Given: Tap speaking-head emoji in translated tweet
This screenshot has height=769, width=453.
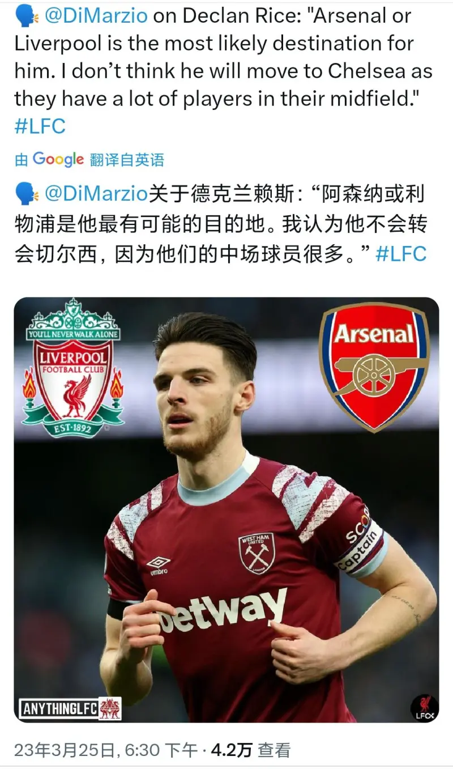Looking at the screenshot, I should click(26, 194).
